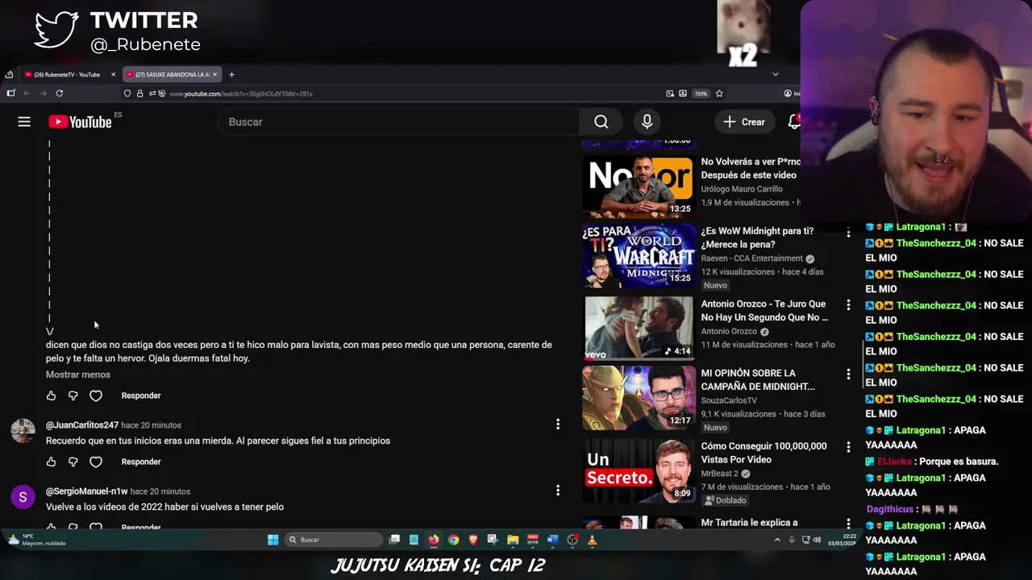Play the 'No Volverás a ver' video thumbnail
This screenshot has width=1032, height=580.
coord(639,187)
